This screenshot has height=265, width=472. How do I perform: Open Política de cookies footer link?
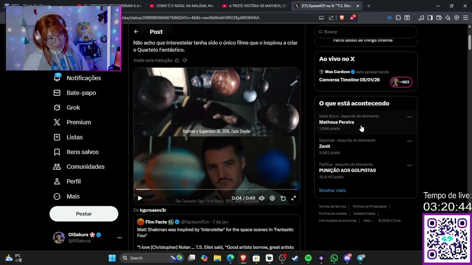[333, 213]
